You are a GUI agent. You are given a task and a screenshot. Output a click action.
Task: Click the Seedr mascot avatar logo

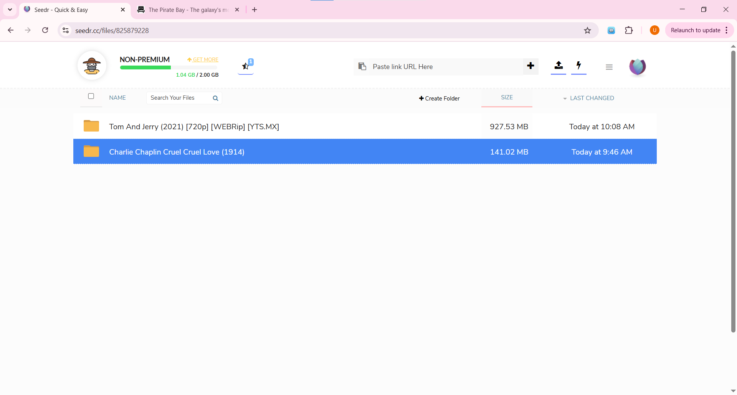pyautogui.click(x=92, y=66)
